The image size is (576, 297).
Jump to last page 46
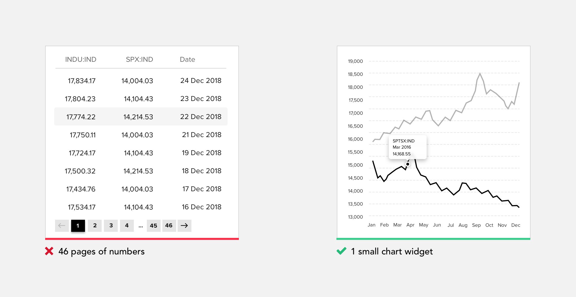click(169, 226)
